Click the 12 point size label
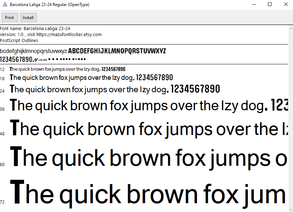Viewport: 293px width, 212px height. [2, 70]
